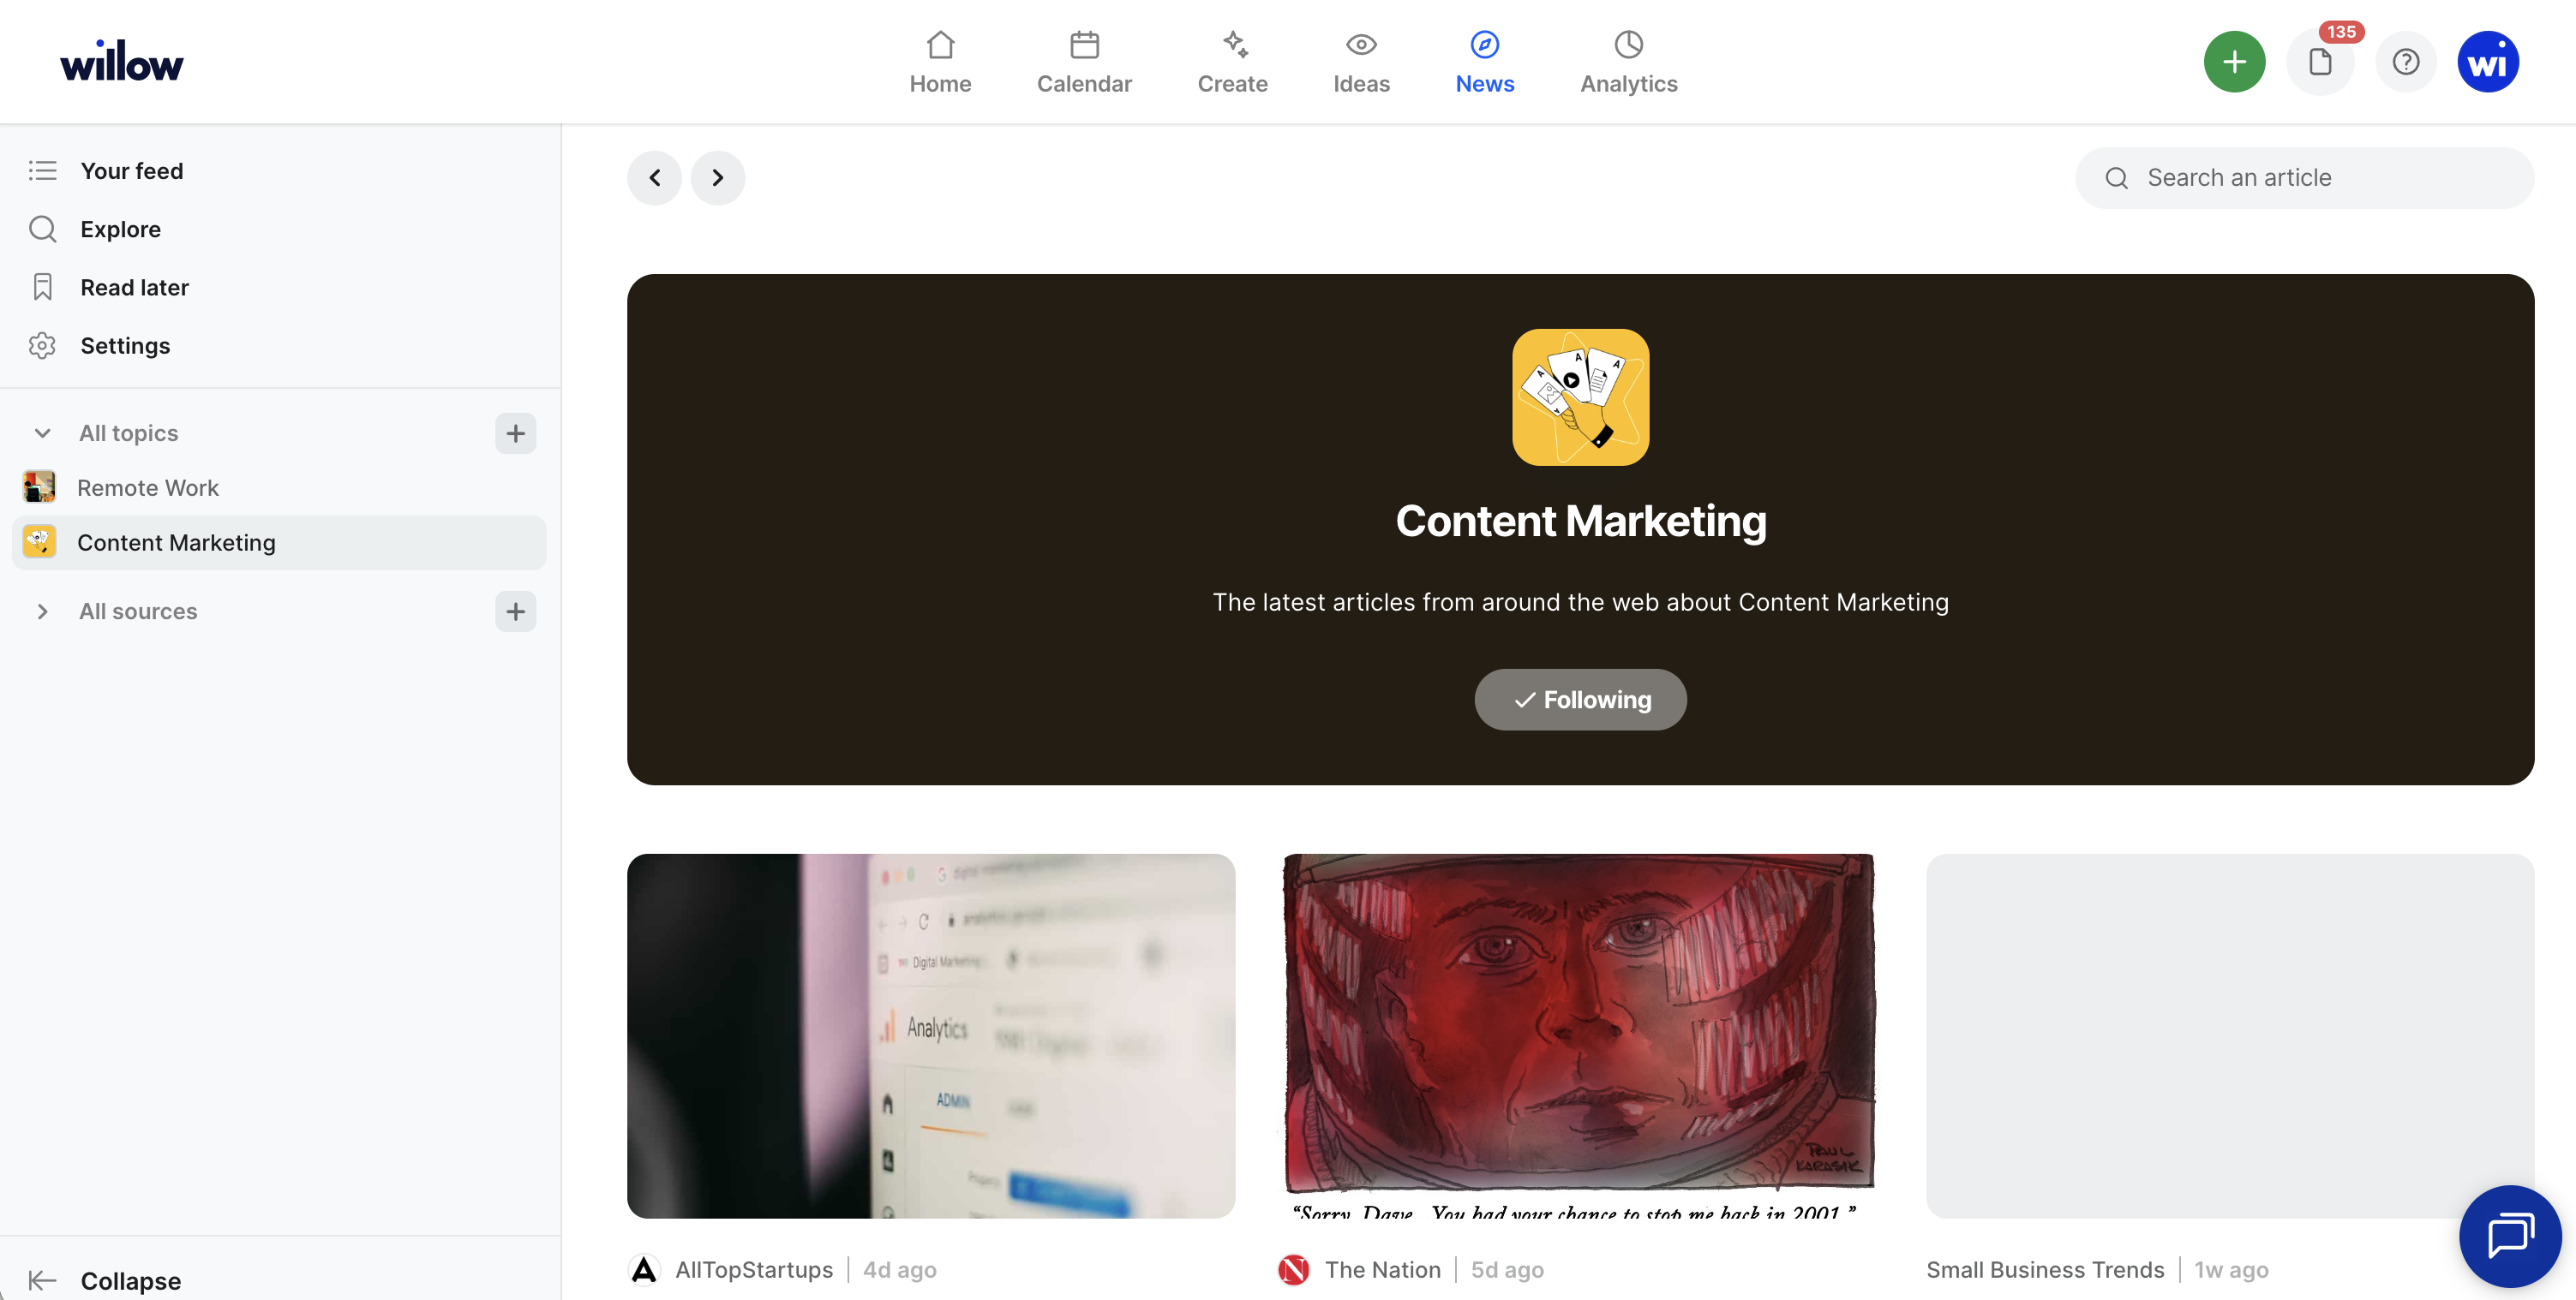Click the AllTopStartups source name
The image size is (2576, 1300).
[x=754, y=1270]
